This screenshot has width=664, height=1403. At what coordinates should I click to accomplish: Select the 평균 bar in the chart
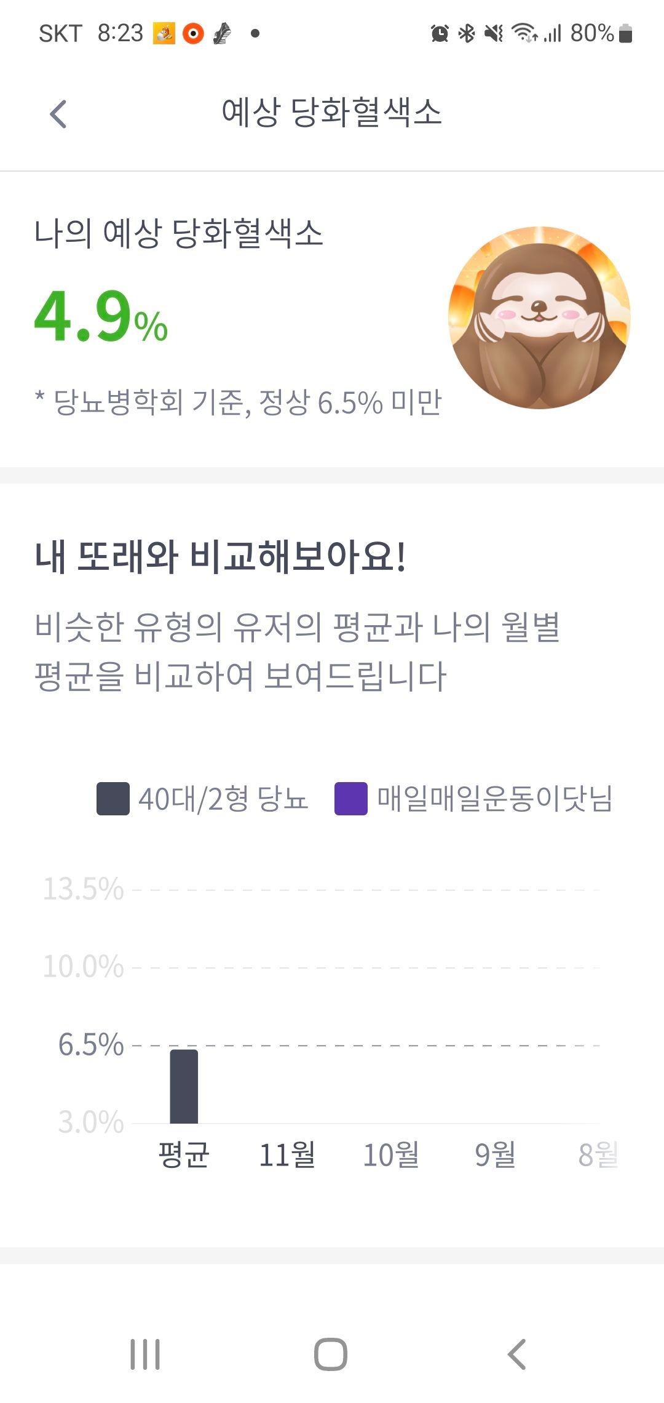coord(184,1087)
